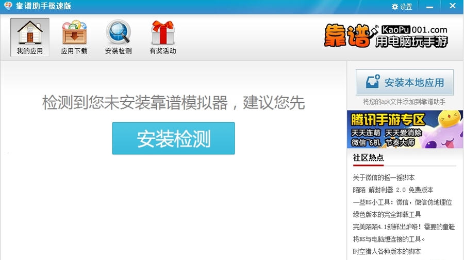Open 关于微信的摇一摇脚本 link
The height and width of the screenshot is (260, 464).
[x=384, y=177]
